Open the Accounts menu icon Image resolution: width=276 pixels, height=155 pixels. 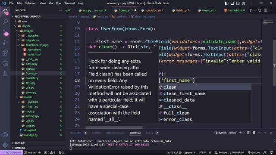(5, 135)
